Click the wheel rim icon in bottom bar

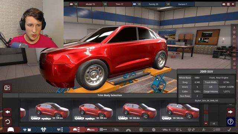click(141, 130)
